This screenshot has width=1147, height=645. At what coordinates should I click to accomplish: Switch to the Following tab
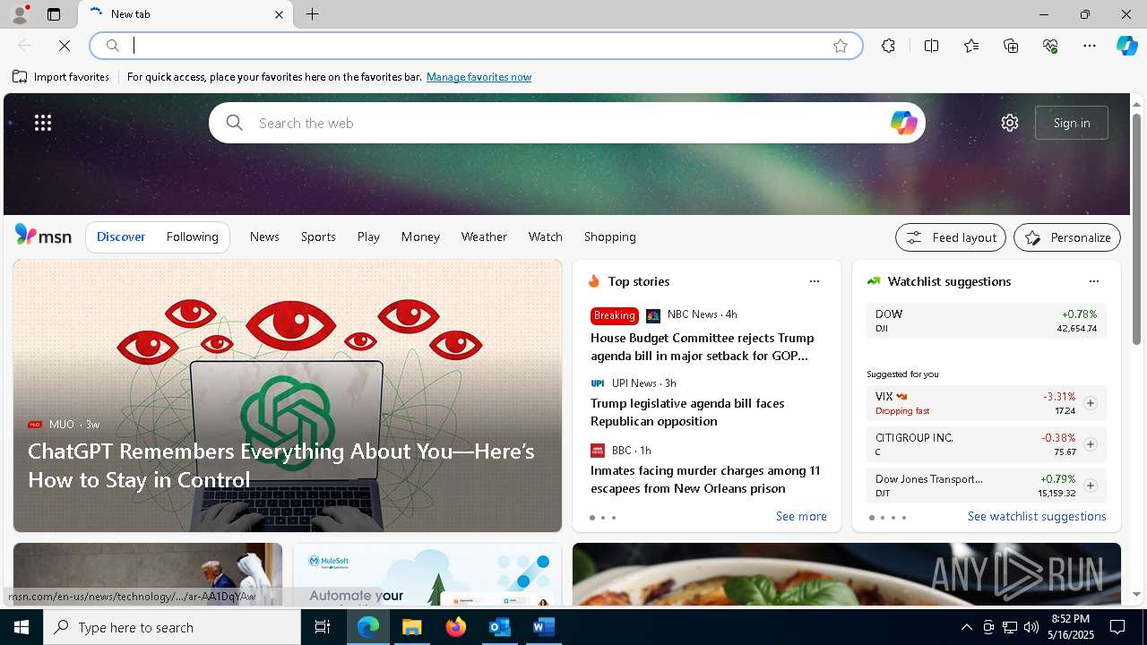point(192,236)
